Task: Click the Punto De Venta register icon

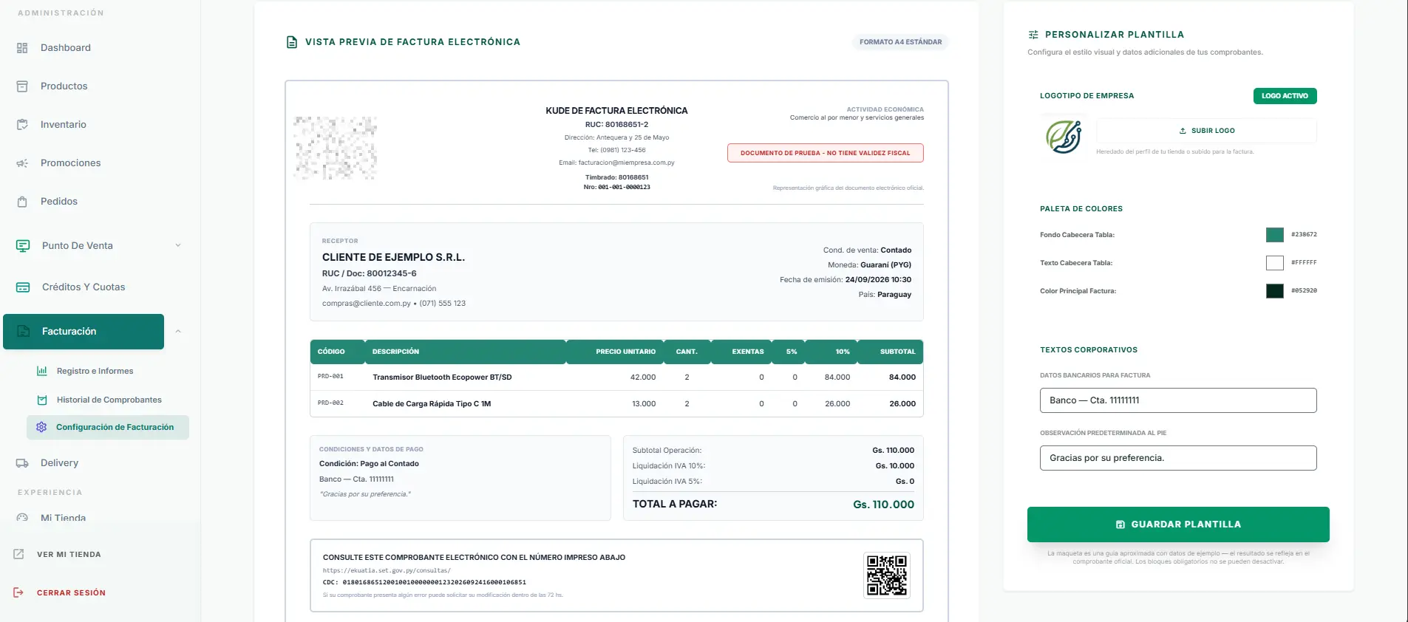Action: tap(23, 246)
